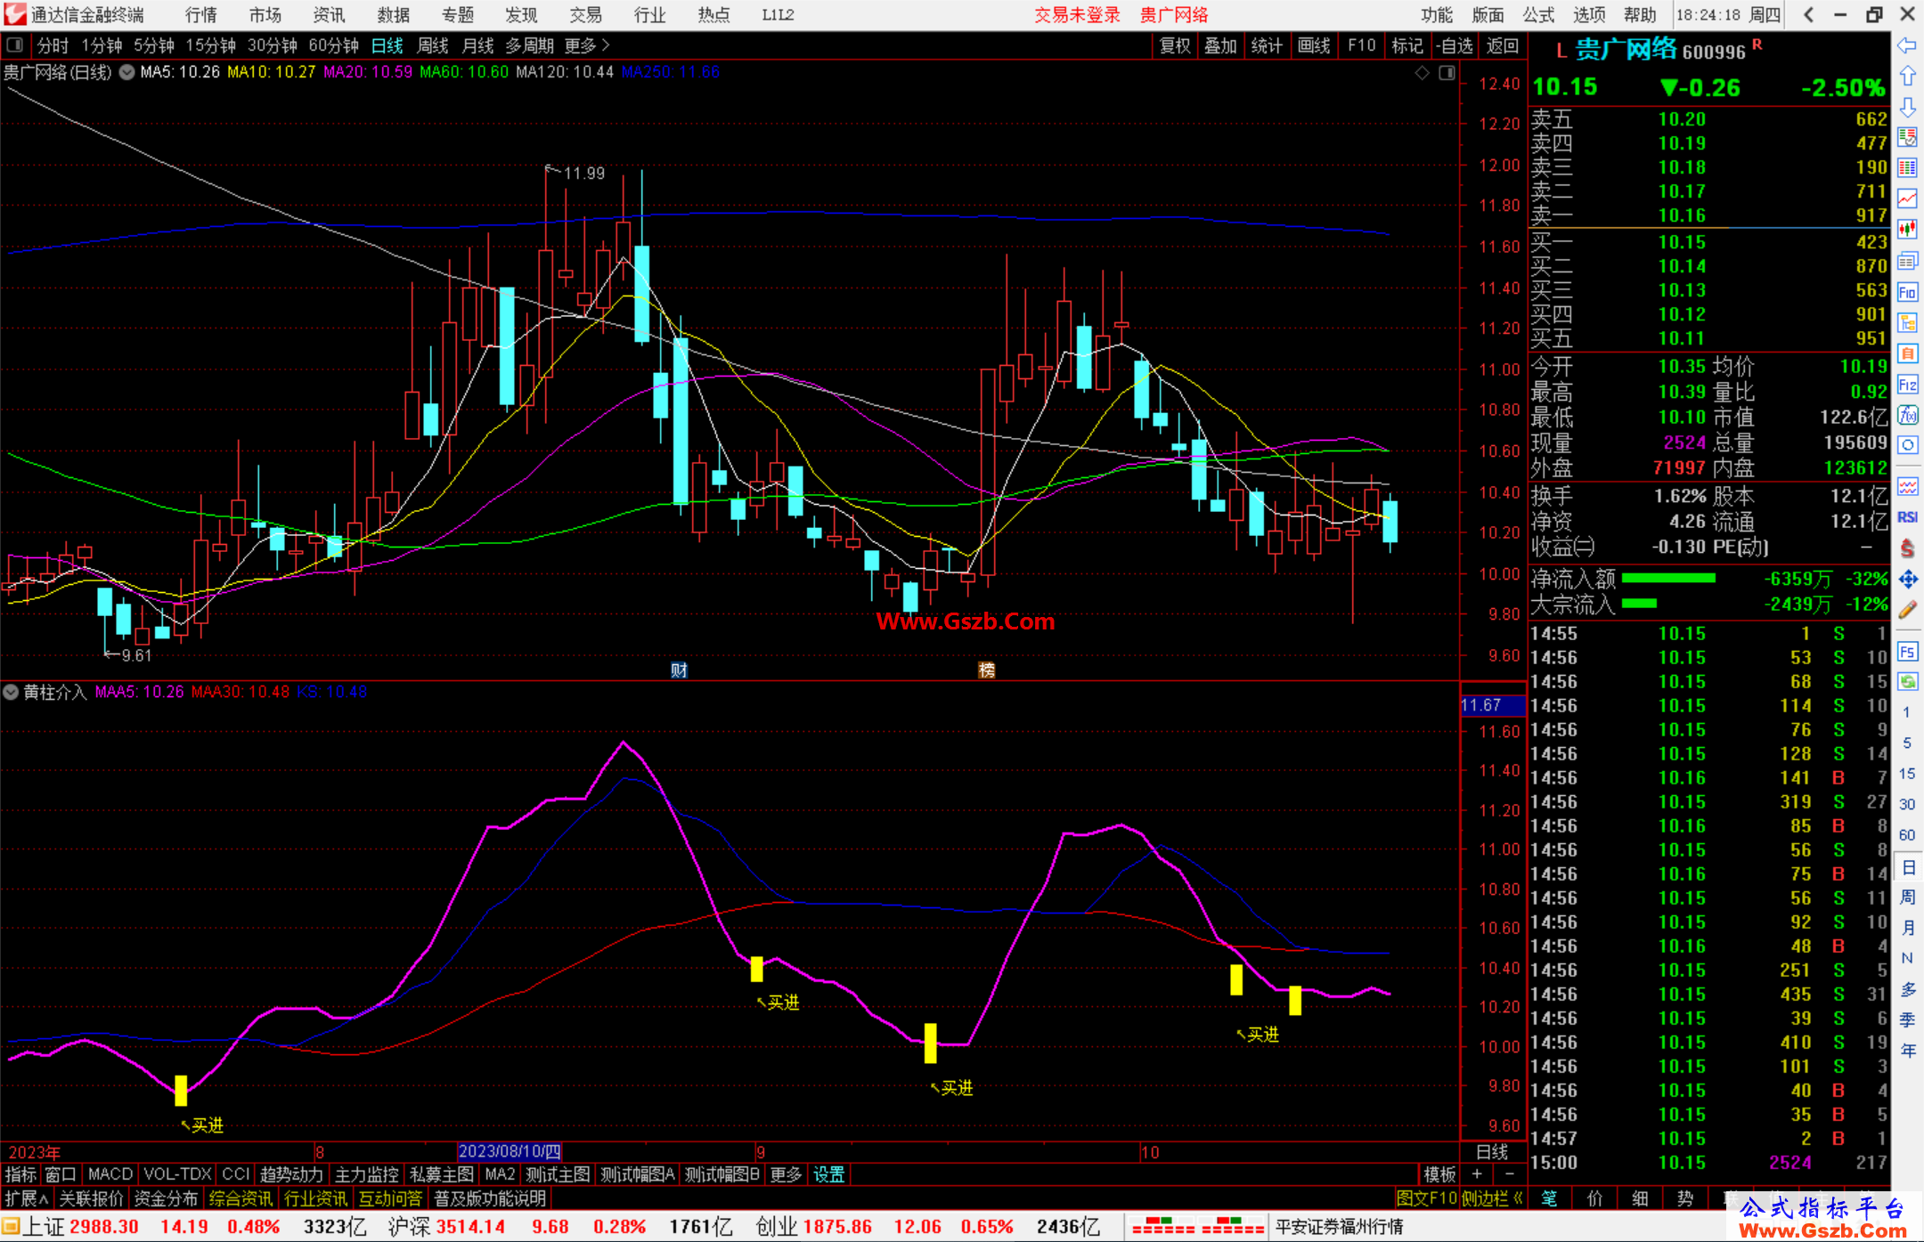This screenshot has height=1242, width=1924.
Task: Click the FS time-share icon in sidebar
Action: tap(1907, 652)
